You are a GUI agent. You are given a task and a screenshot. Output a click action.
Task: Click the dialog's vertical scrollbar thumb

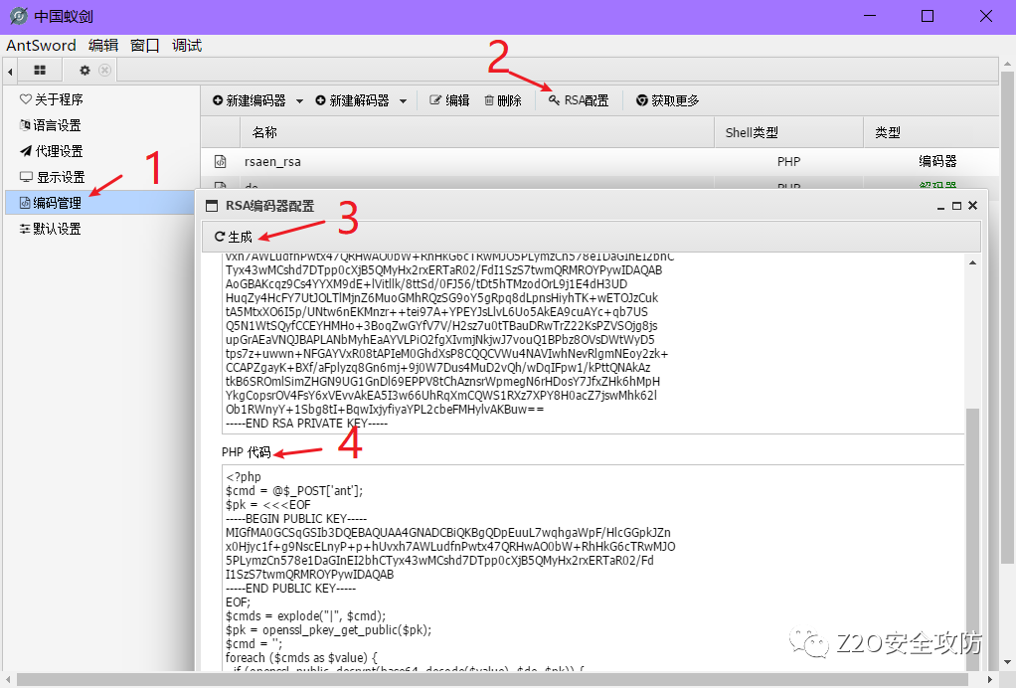[x=972, y=540]
